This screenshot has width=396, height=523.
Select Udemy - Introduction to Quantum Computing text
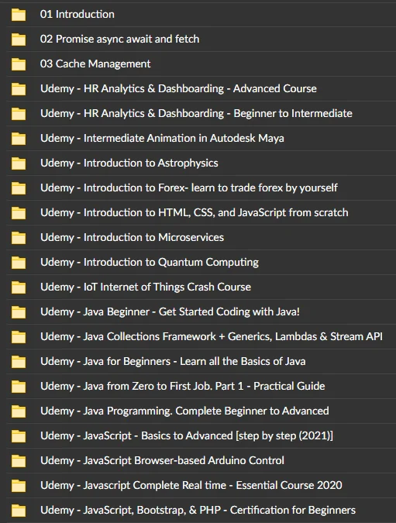(x=150, y=262)
